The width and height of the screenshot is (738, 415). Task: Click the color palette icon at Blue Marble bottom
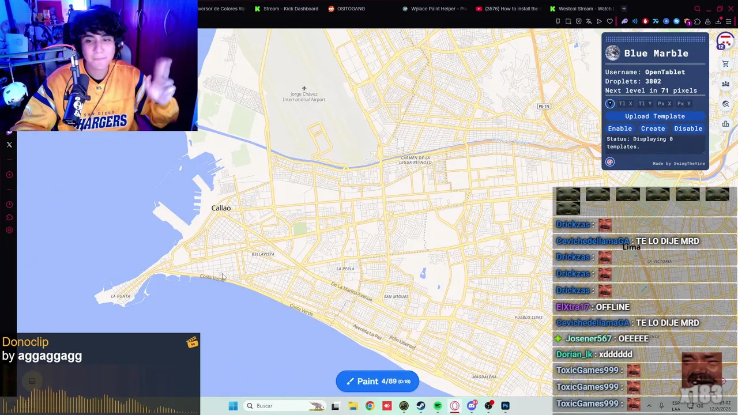[x=610, y=163]
